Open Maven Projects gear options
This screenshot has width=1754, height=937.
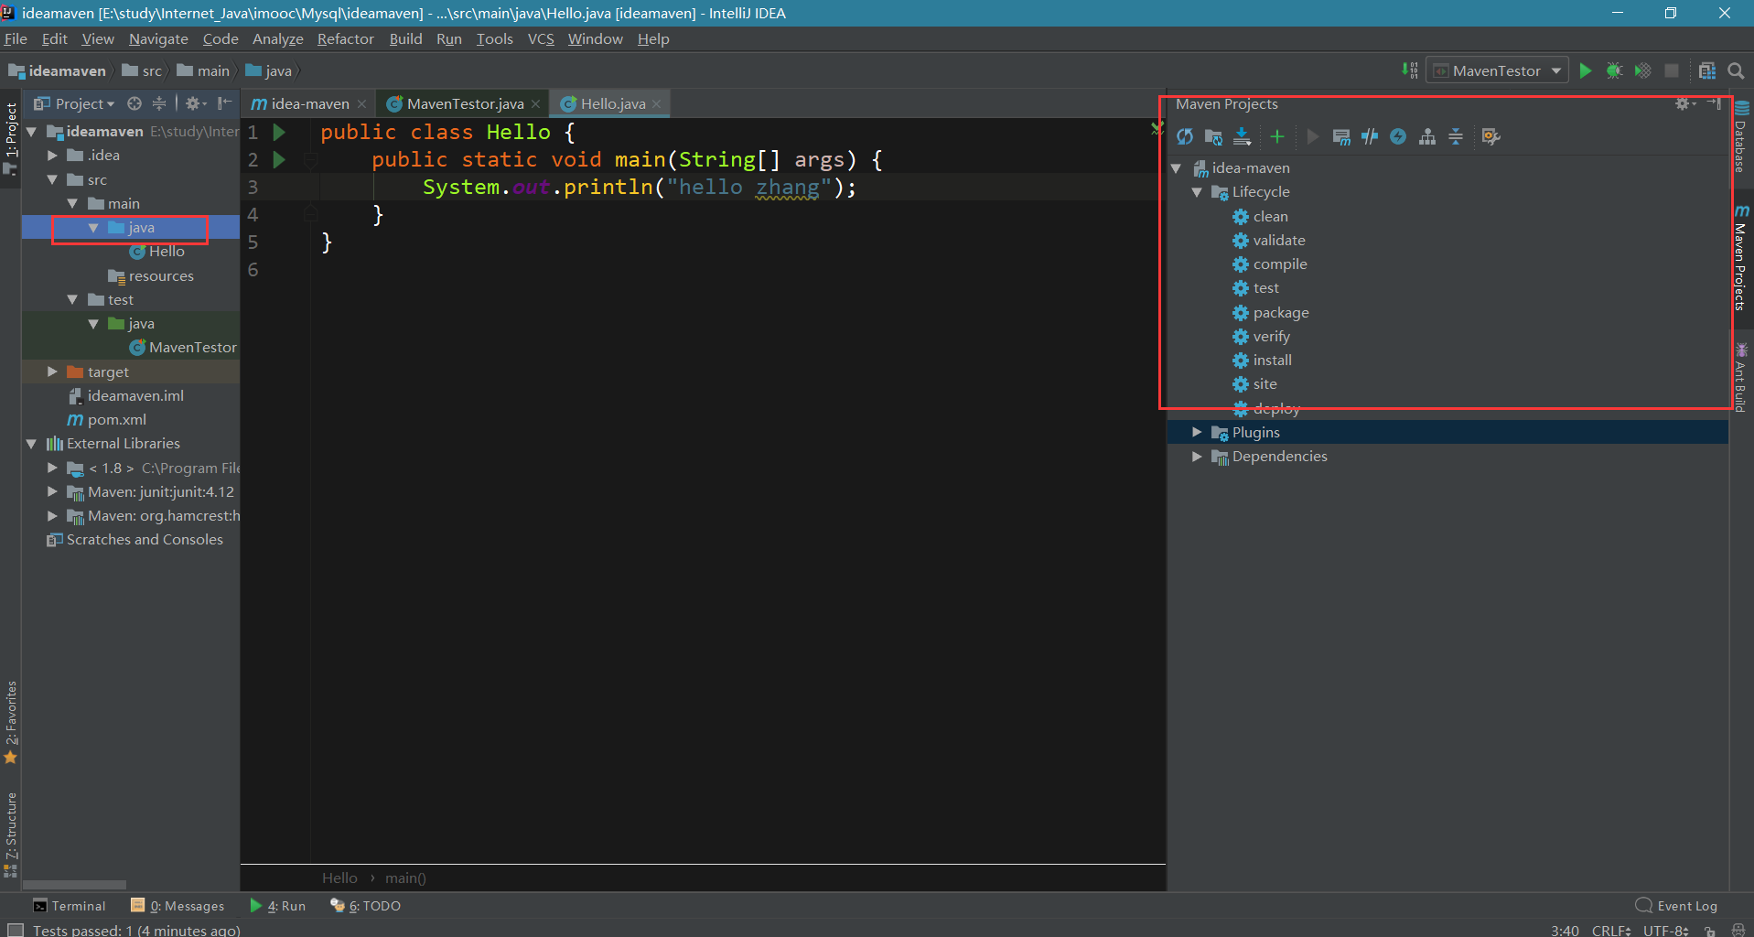click(1684, 103)
